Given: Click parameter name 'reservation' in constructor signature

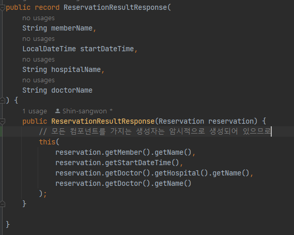Looking at the screenshot, I should (x=231, y=121).
